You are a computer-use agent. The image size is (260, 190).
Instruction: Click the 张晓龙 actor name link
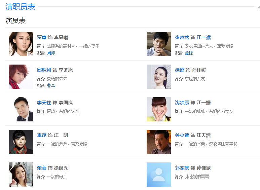point(182,37)
